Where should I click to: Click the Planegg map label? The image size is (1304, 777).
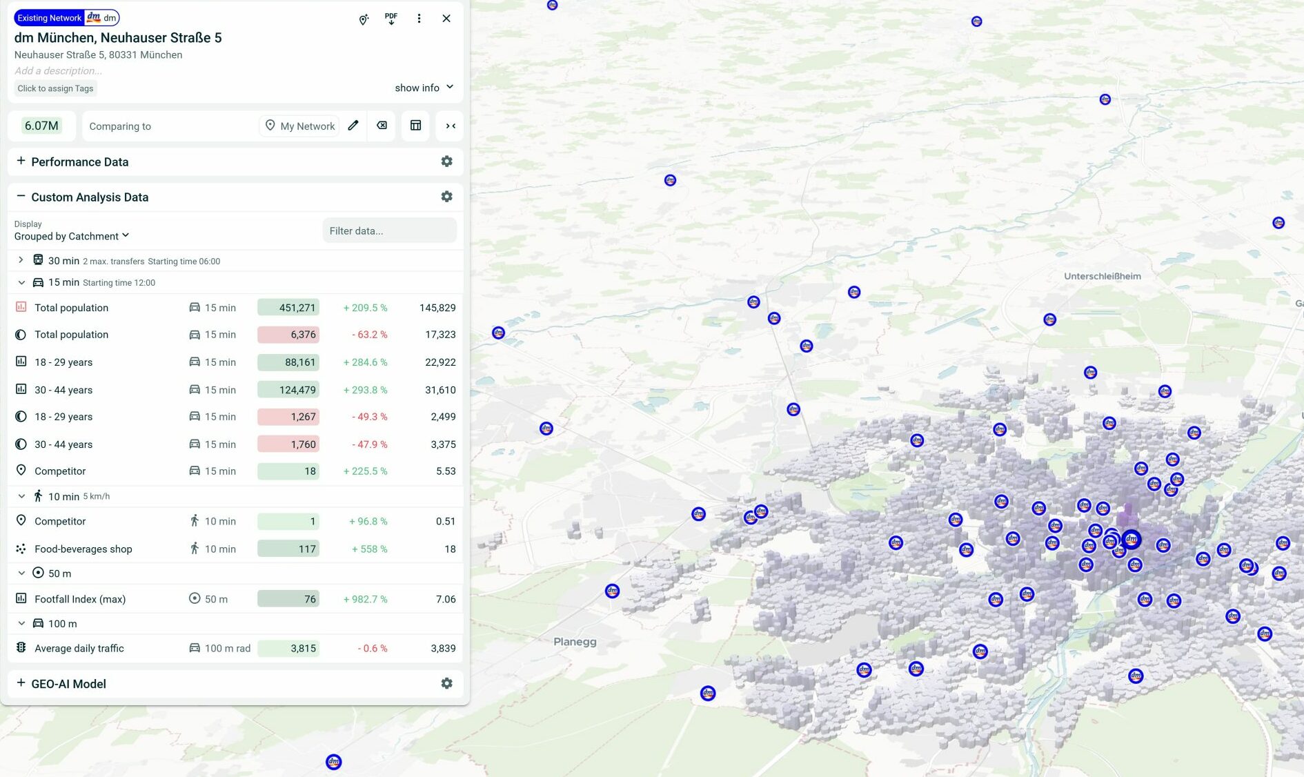pyautogui.click(x=575, y=642)
